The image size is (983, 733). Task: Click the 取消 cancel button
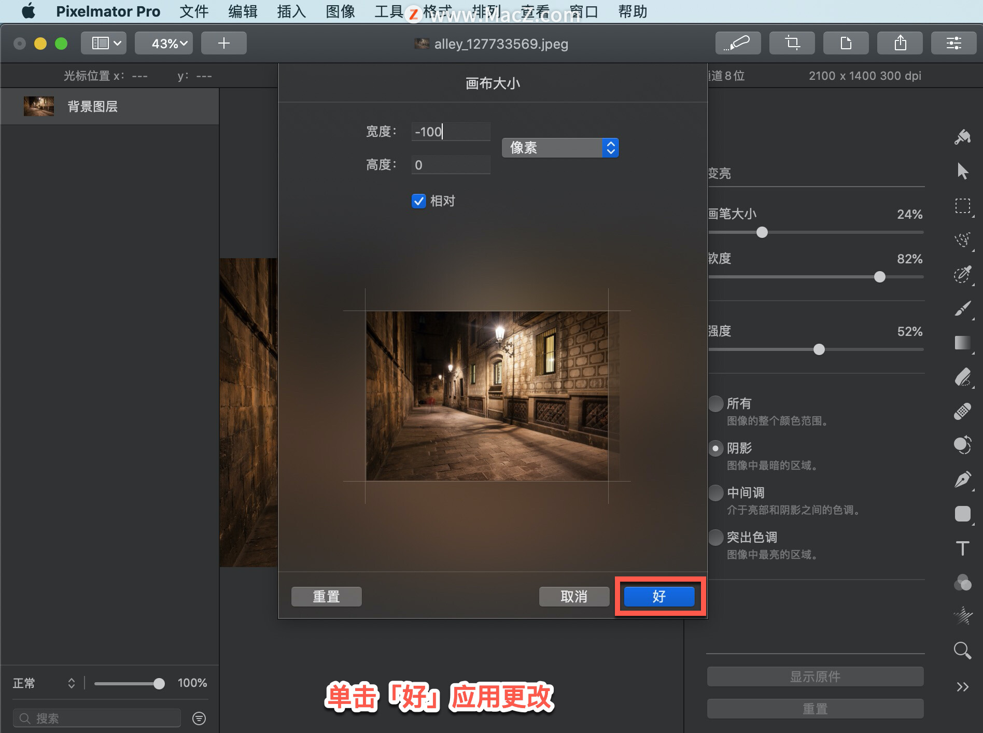[574, 597]
